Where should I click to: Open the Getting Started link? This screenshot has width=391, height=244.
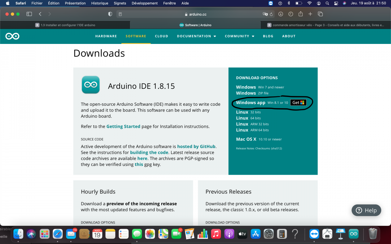123,126
